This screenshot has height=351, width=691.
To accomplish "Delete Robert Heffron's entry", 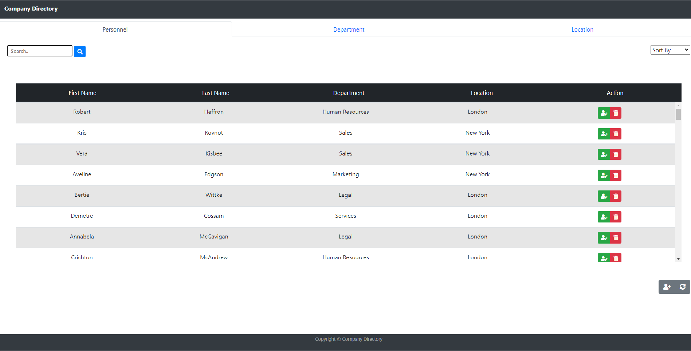I will click(616, 113).
